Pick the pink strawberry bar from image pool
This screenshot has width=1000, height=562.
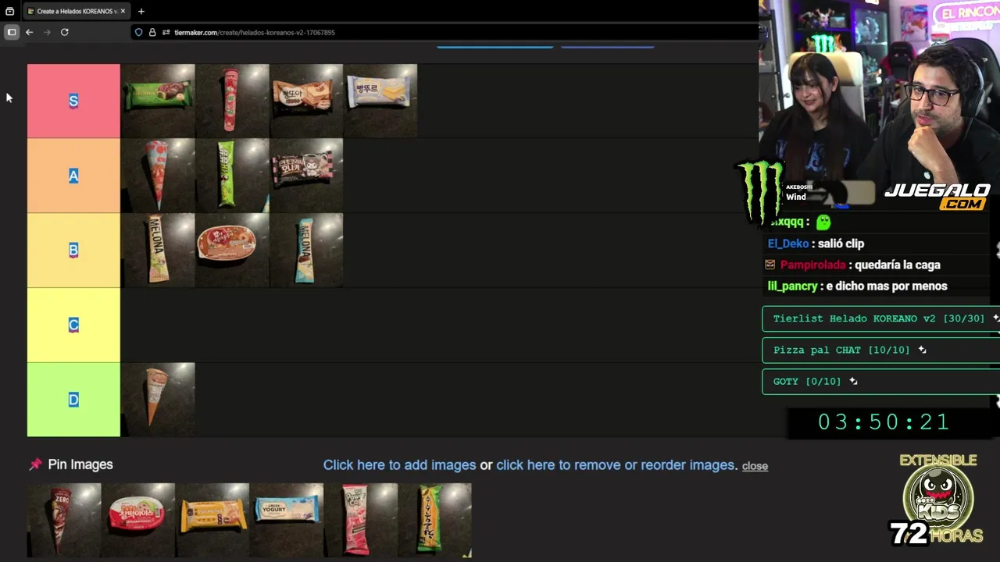(361, 520)
